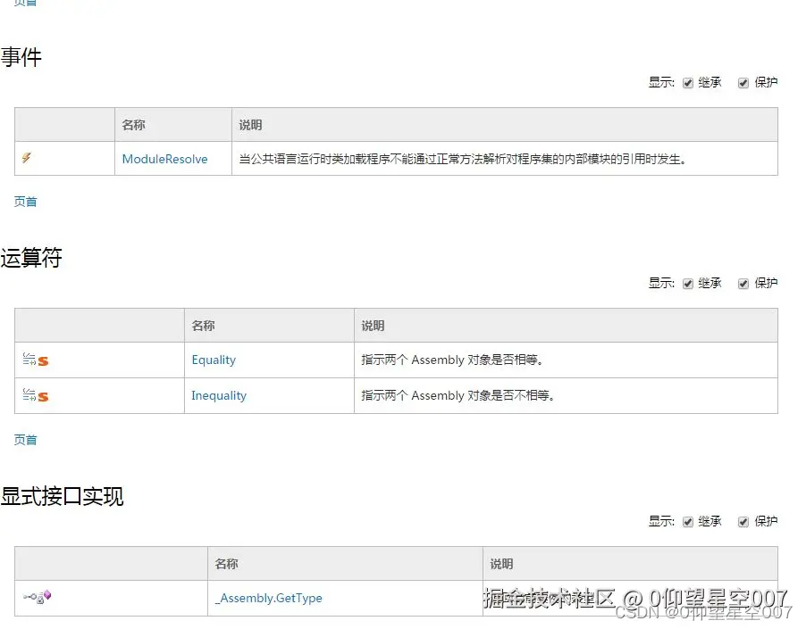Image resolution: width=806 pixels, height=629 pixels.
Task: Click the static member S icon for Inequality
Action: 43,396
